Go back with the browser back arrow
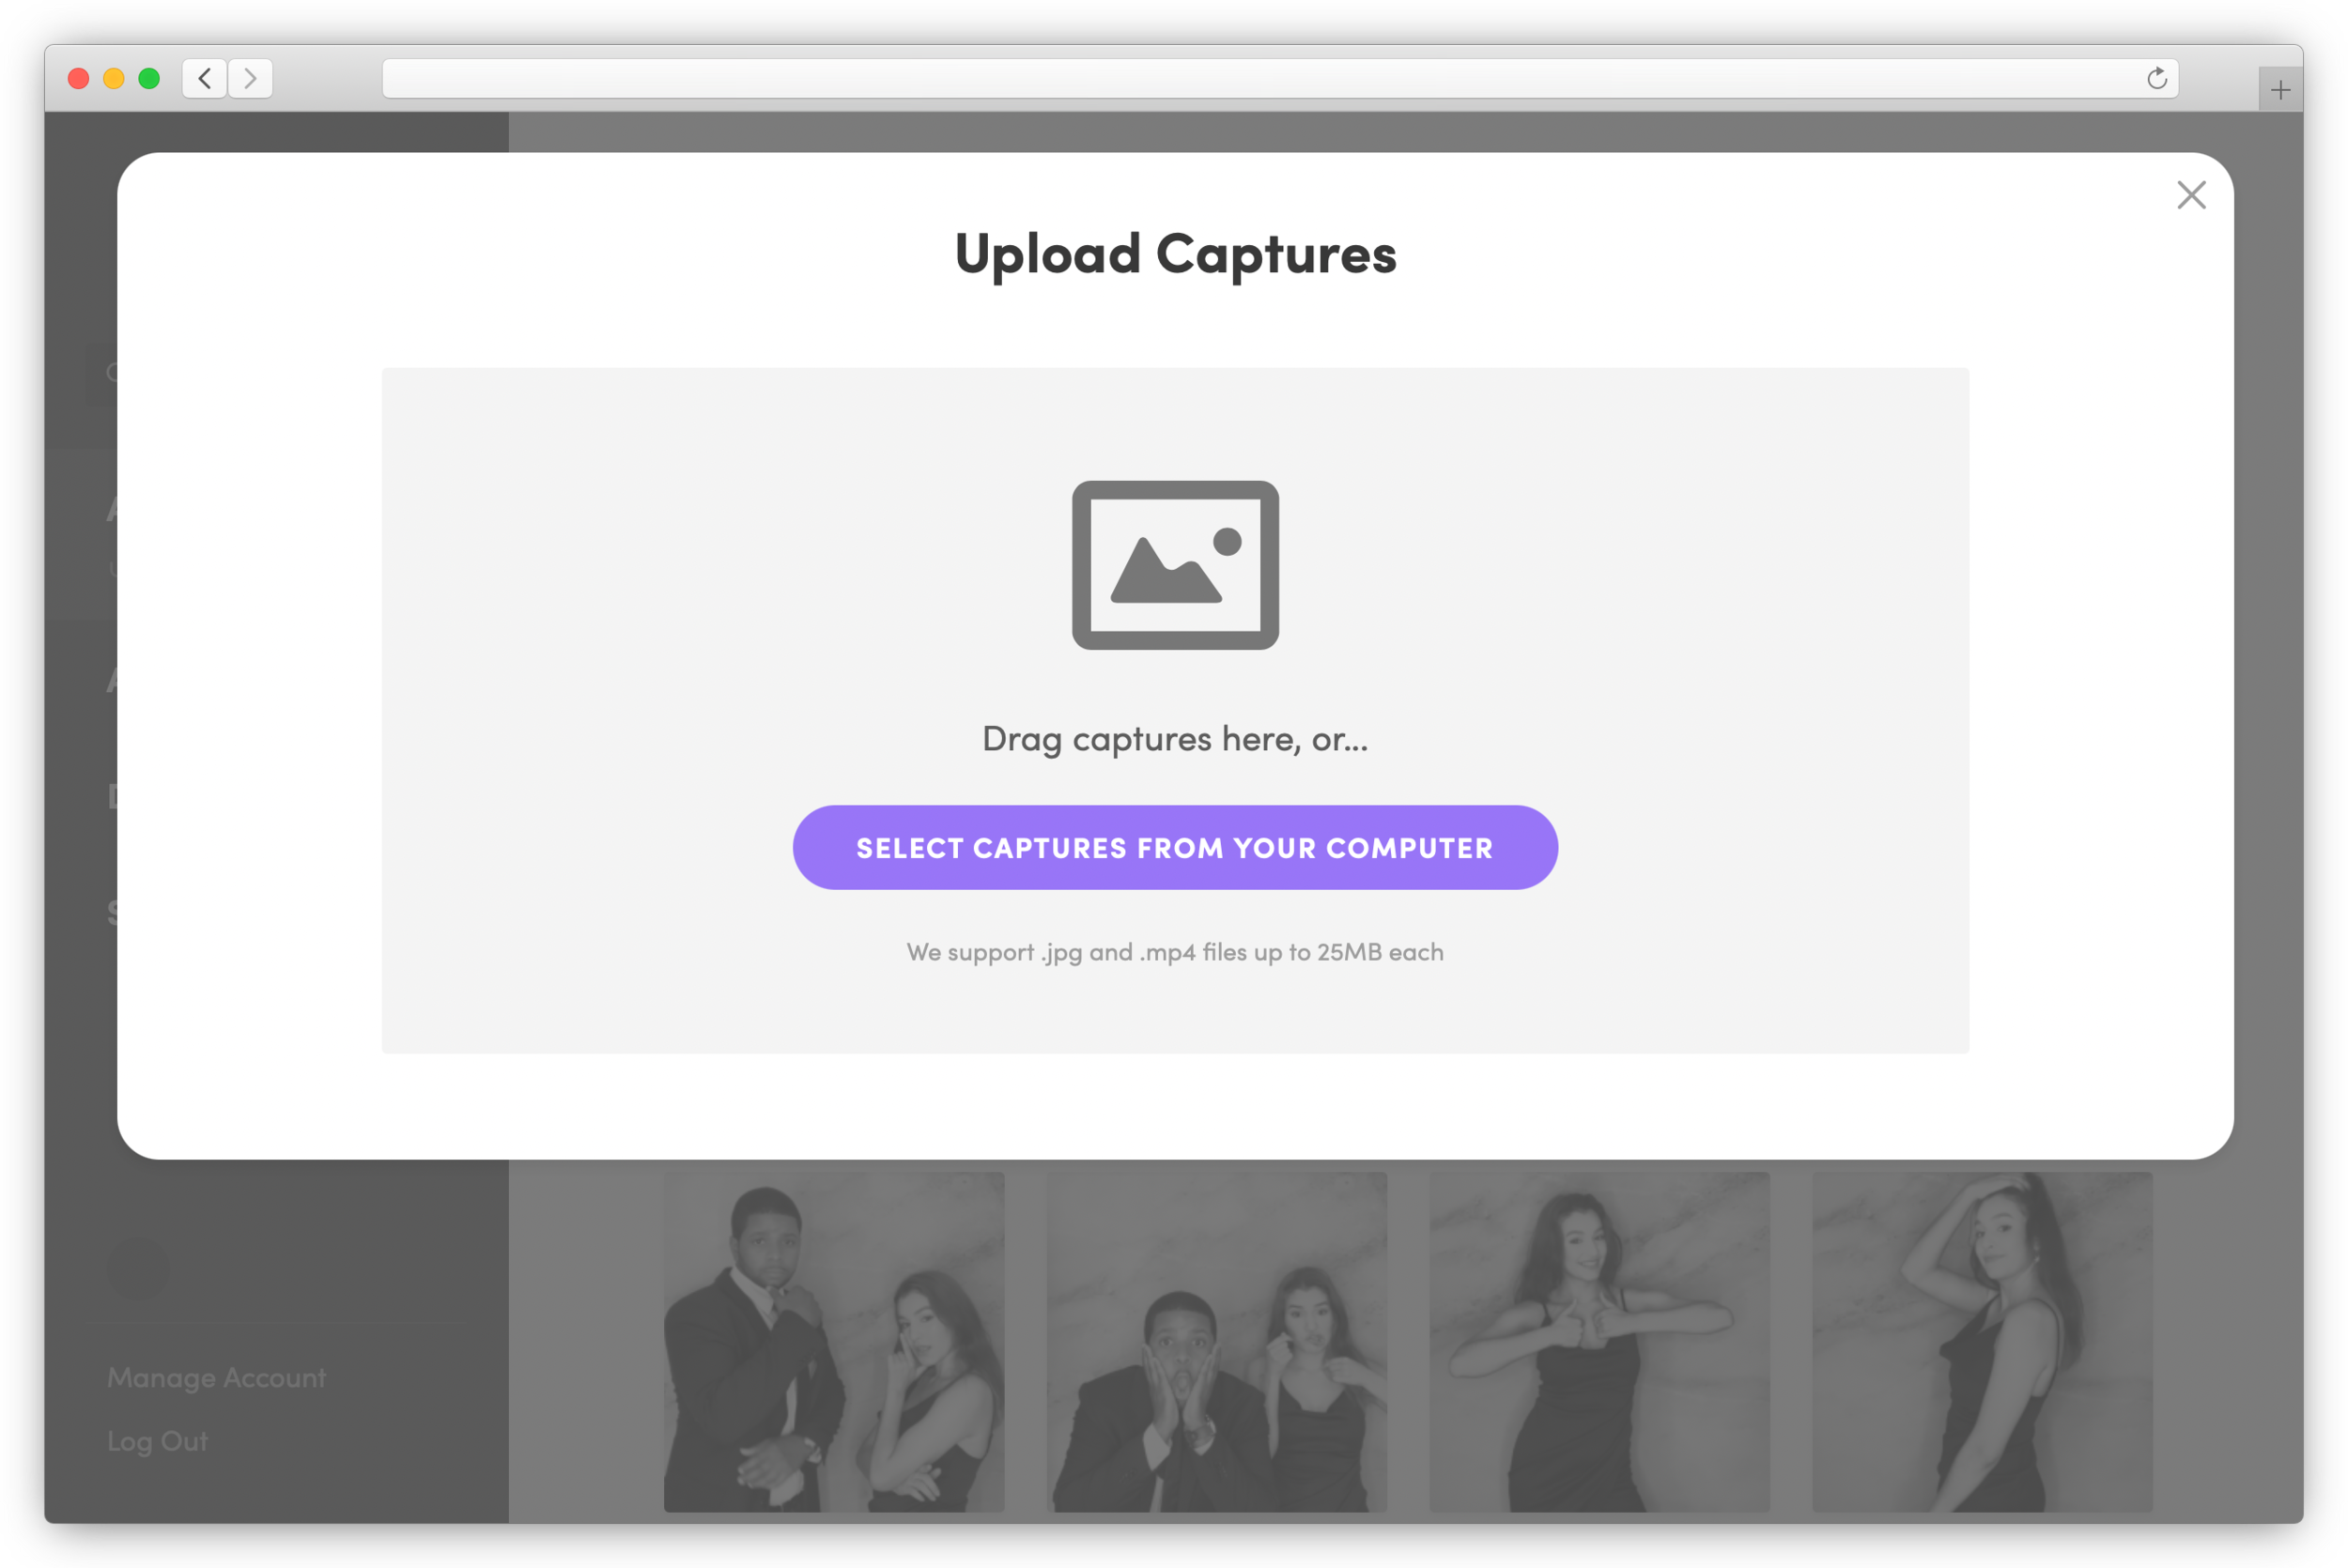2348x1568 pixels. 205,78
